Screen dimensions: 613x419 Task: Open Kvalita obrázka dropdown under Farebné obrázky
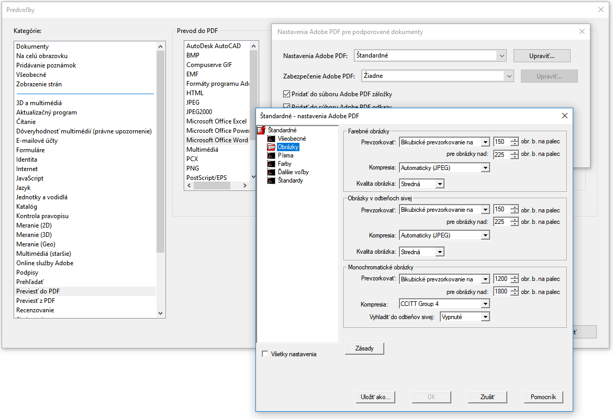pos(440,184)
